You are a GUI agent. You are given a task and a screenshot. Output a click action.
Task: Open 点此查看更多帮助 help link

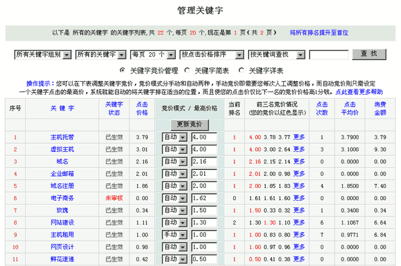[359, 92]
